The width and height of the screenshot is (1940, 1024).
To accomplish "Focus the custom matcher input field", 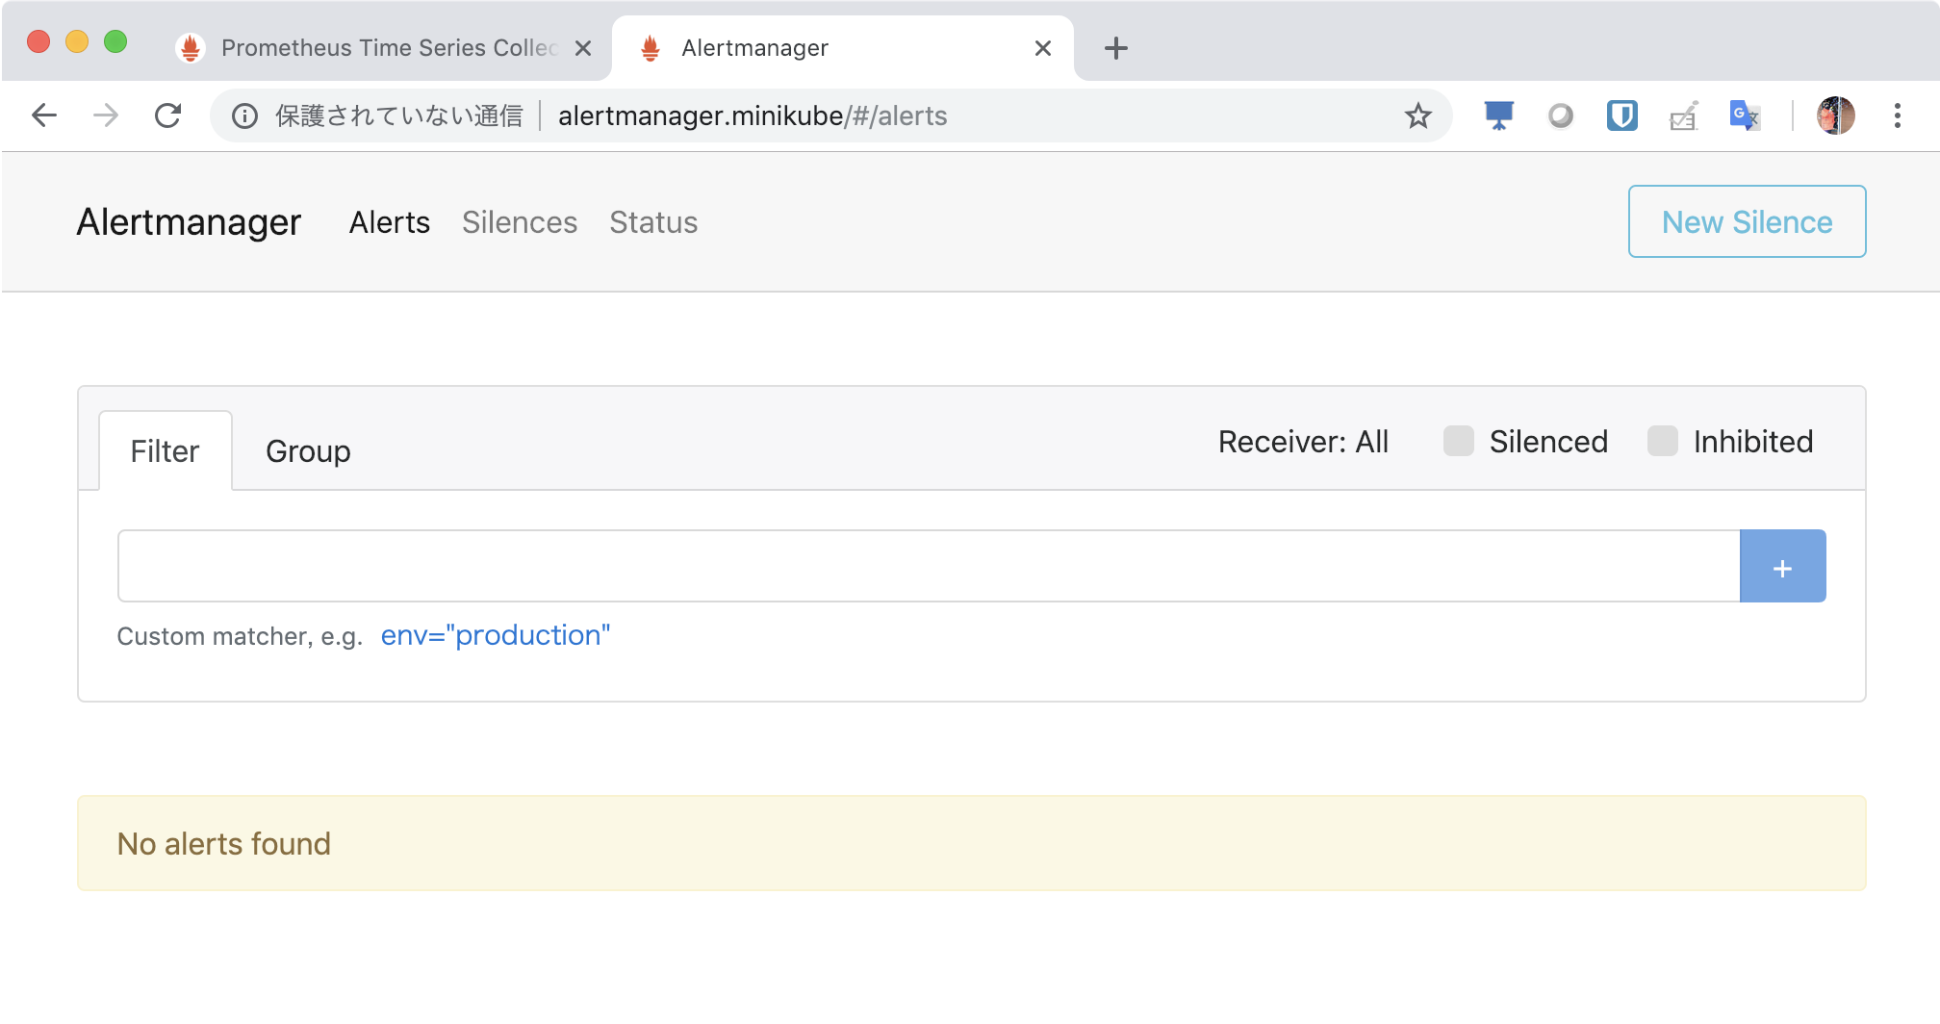I will point(929,566).
